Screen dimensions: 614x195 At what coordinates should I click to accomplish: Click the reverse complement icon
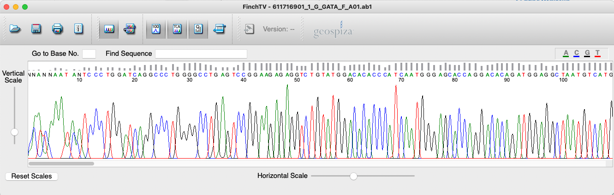tap(219, 29)
